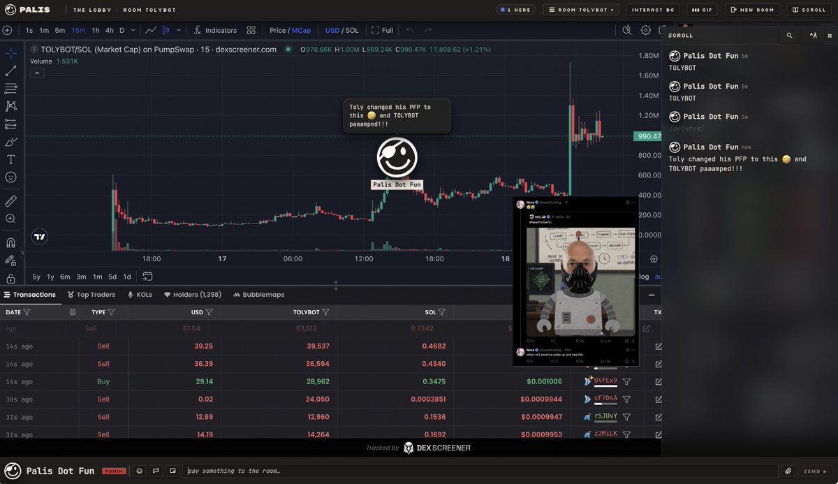Switch chart to MCap view

pos(302,30)
